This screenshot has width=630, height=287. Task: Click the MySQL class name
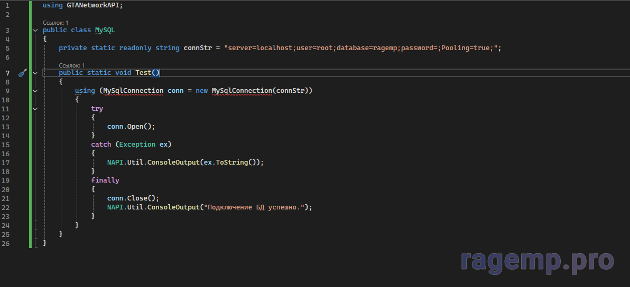[105, 30]
